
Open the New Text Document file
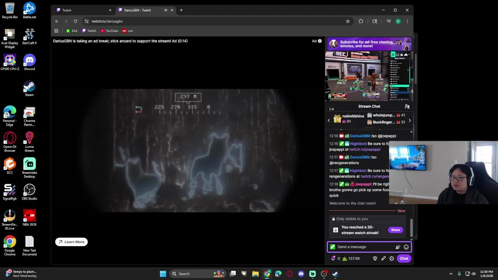(x=29, y=246)
